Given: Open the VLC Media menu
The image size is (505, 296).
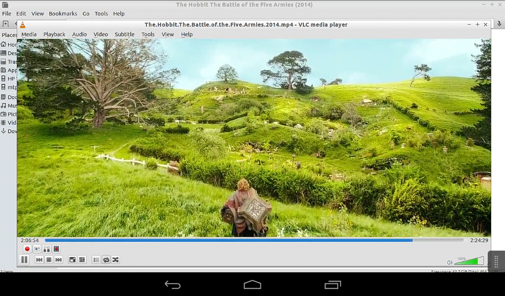Looking at the screenshot, I should click(x=29, y=35).
